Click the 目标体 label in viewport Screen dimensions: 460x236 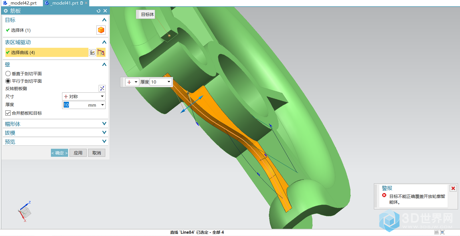coord(147,14)
